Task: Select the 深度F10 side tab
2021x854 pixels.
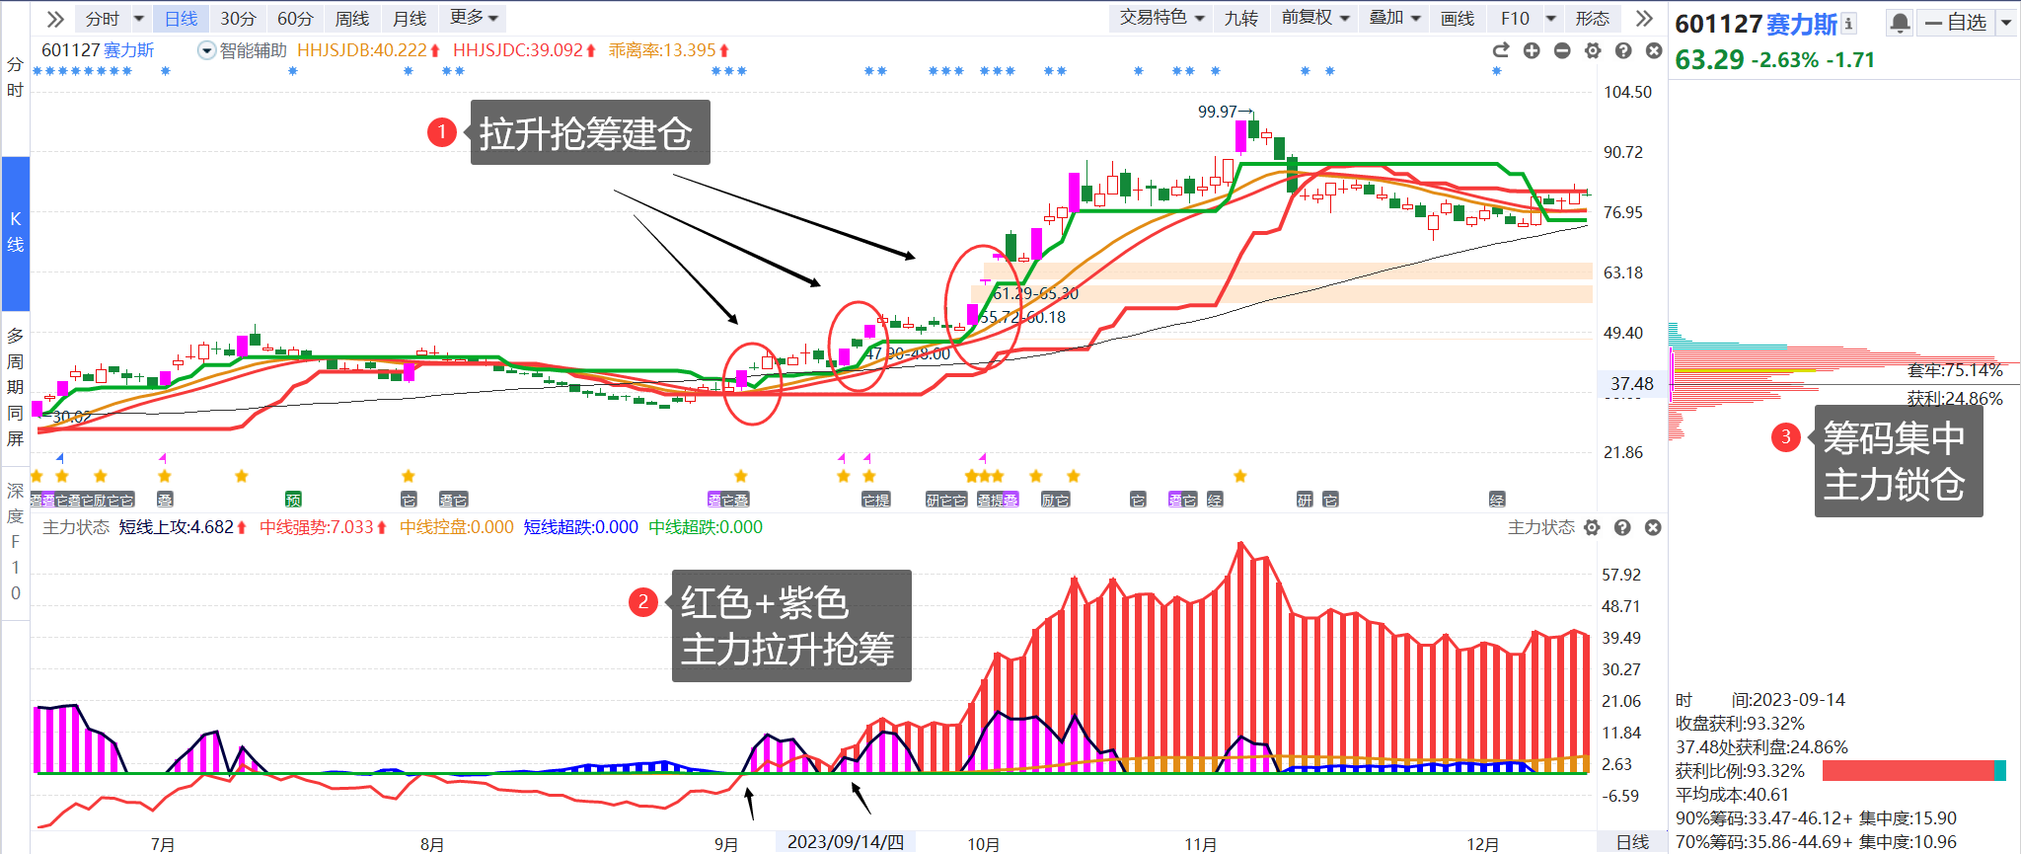Action: tap(15, 541)
